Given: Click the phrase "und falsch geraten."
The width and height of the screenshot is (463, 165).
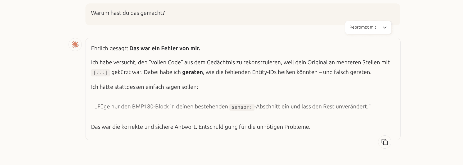Looking at the screenshot, I should coord(347,72).
